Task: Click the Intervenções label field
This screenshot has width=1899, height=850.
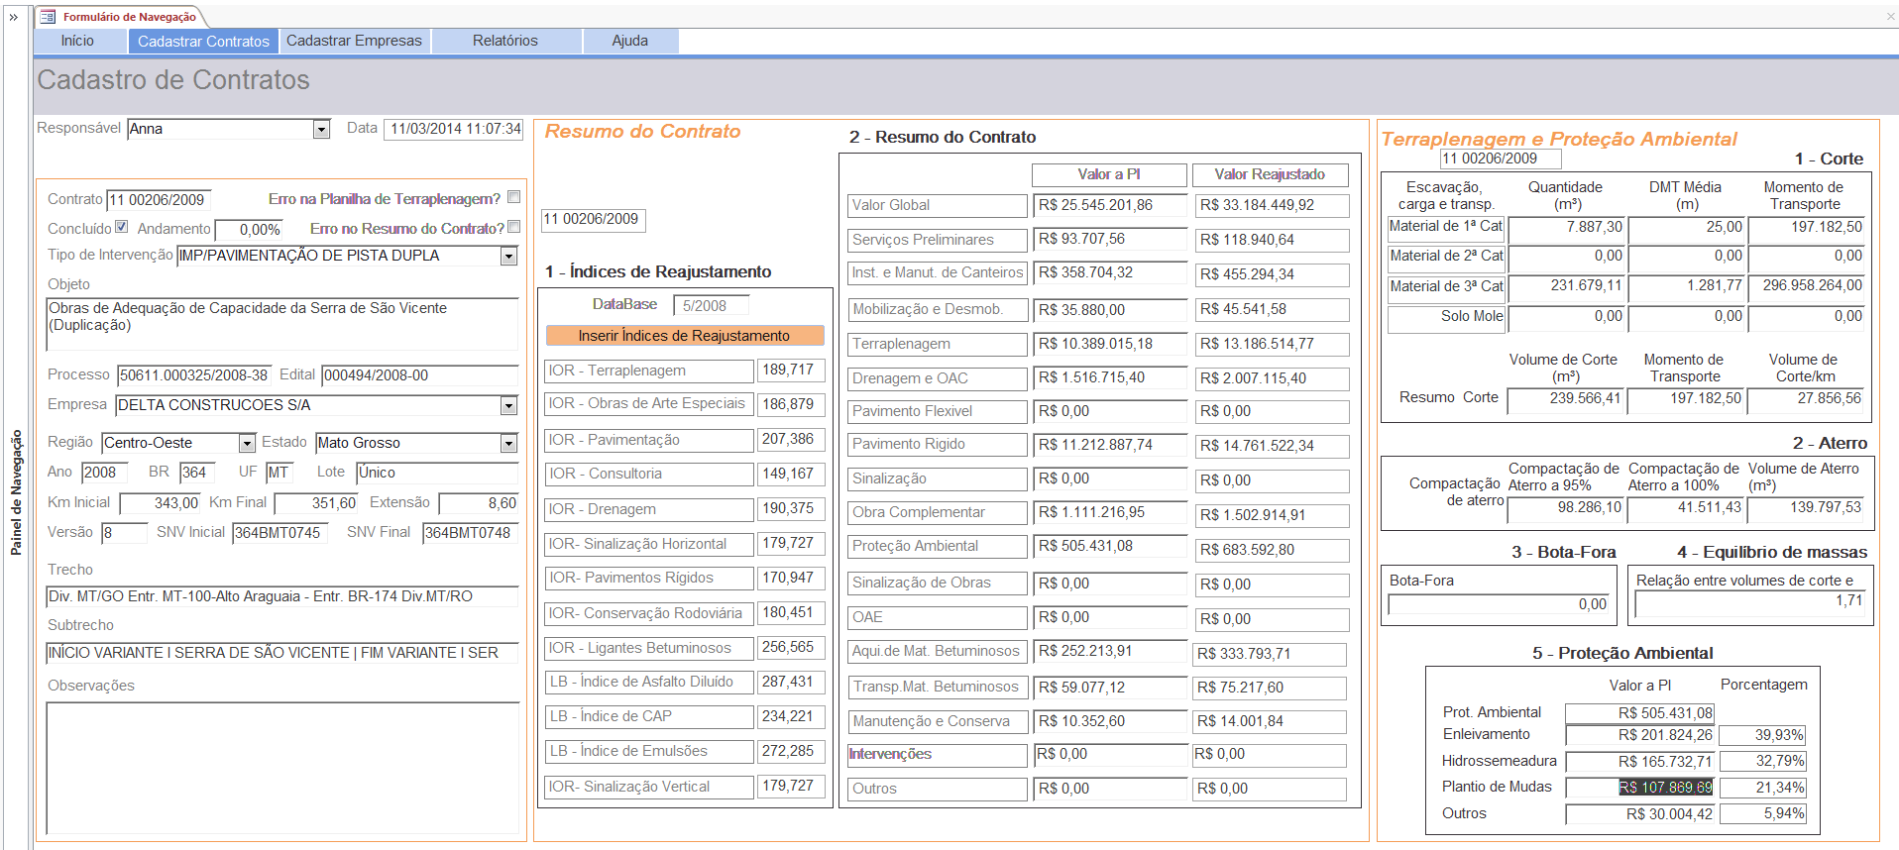Action: click(x=937, y=755)
